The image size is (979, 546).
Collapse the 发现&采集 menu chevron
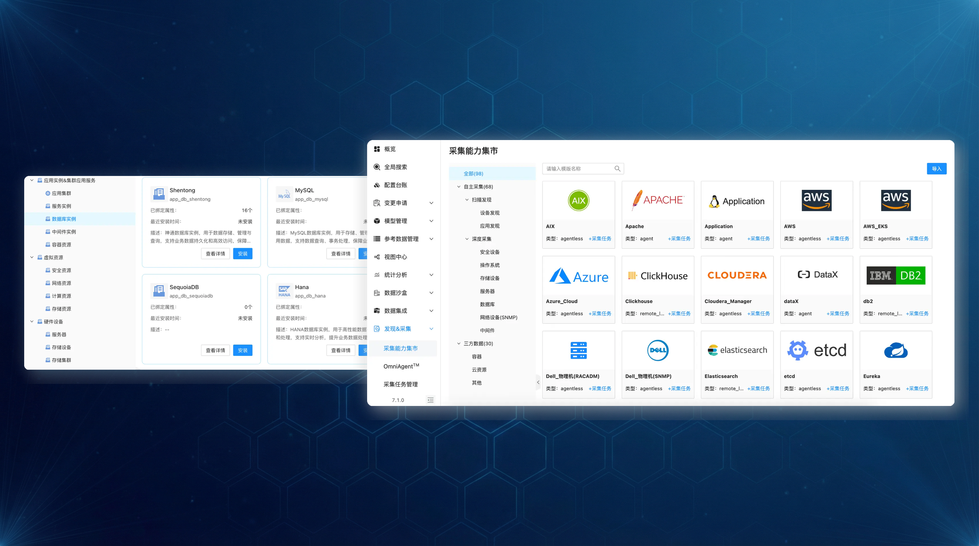432,329
